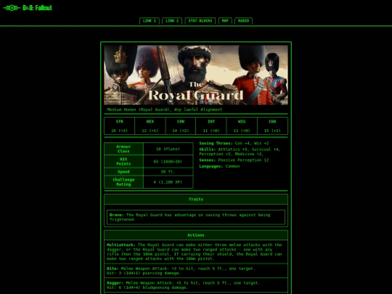Click the Brave trait description

click(196, 217)
